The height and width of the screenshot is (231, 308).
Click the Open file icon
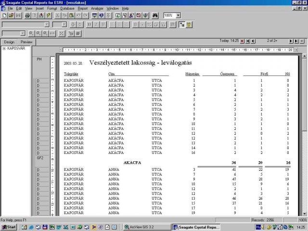pyautogui.click(x=11, y=15)
